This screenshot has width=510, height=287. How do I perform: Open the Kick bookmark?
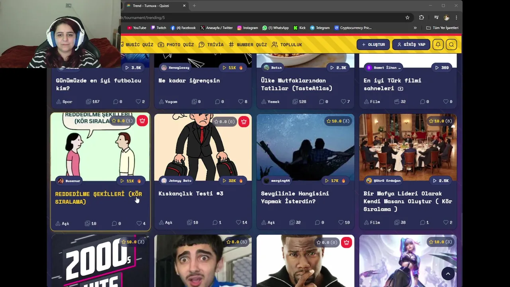click(299, 28)
